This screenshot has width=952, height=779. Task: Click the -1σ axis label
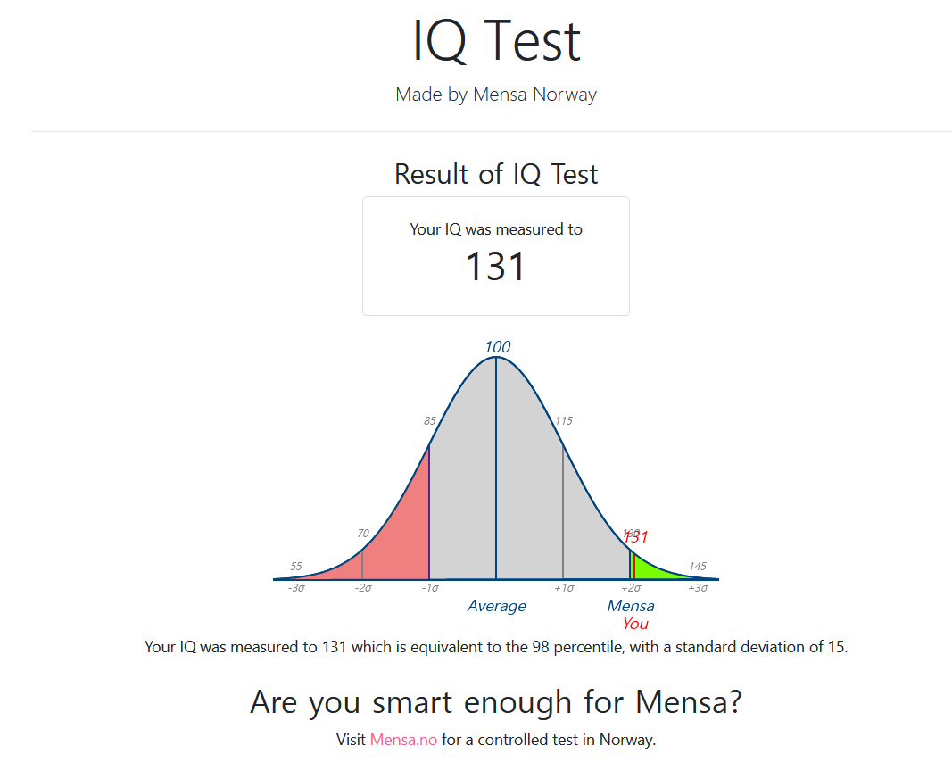click(x=429, y=588)
